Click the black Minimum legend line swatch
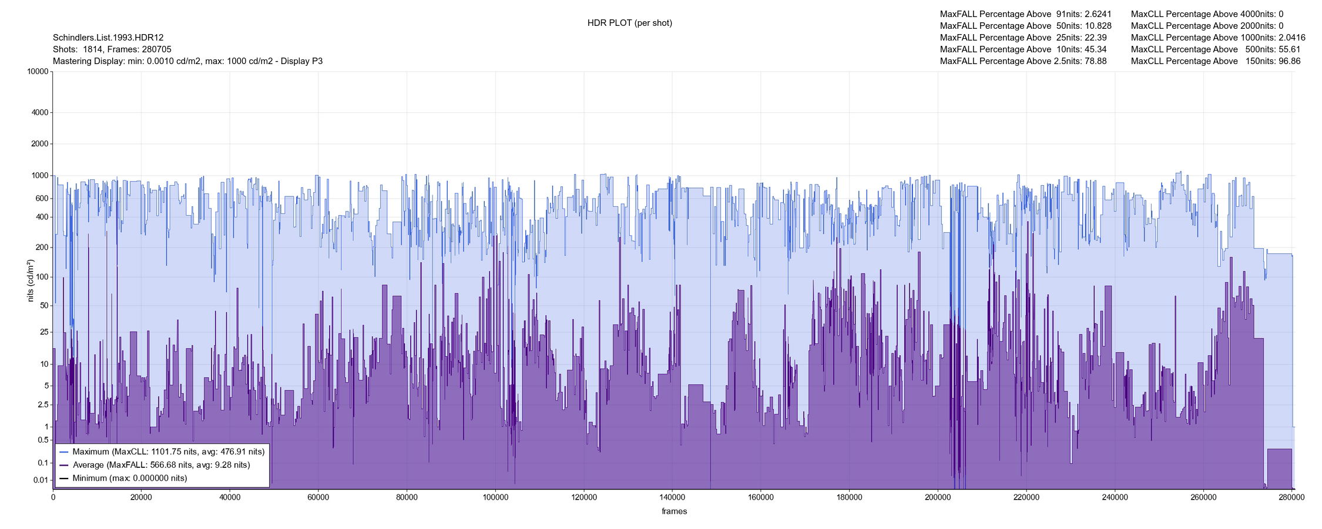The height and width of the screenshot is (529, 1322). tap(64, 478)
